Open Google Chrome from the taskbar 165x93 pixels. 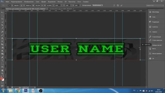(x=18, y=91)
